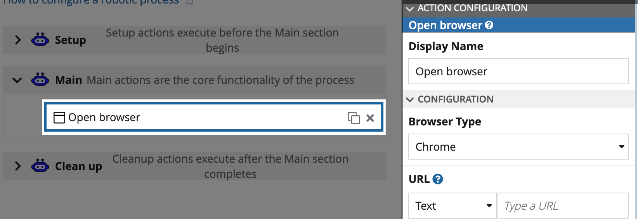Click the browser window icon on the Open browser action
The image size is (638, 219).
coord(59,118)
